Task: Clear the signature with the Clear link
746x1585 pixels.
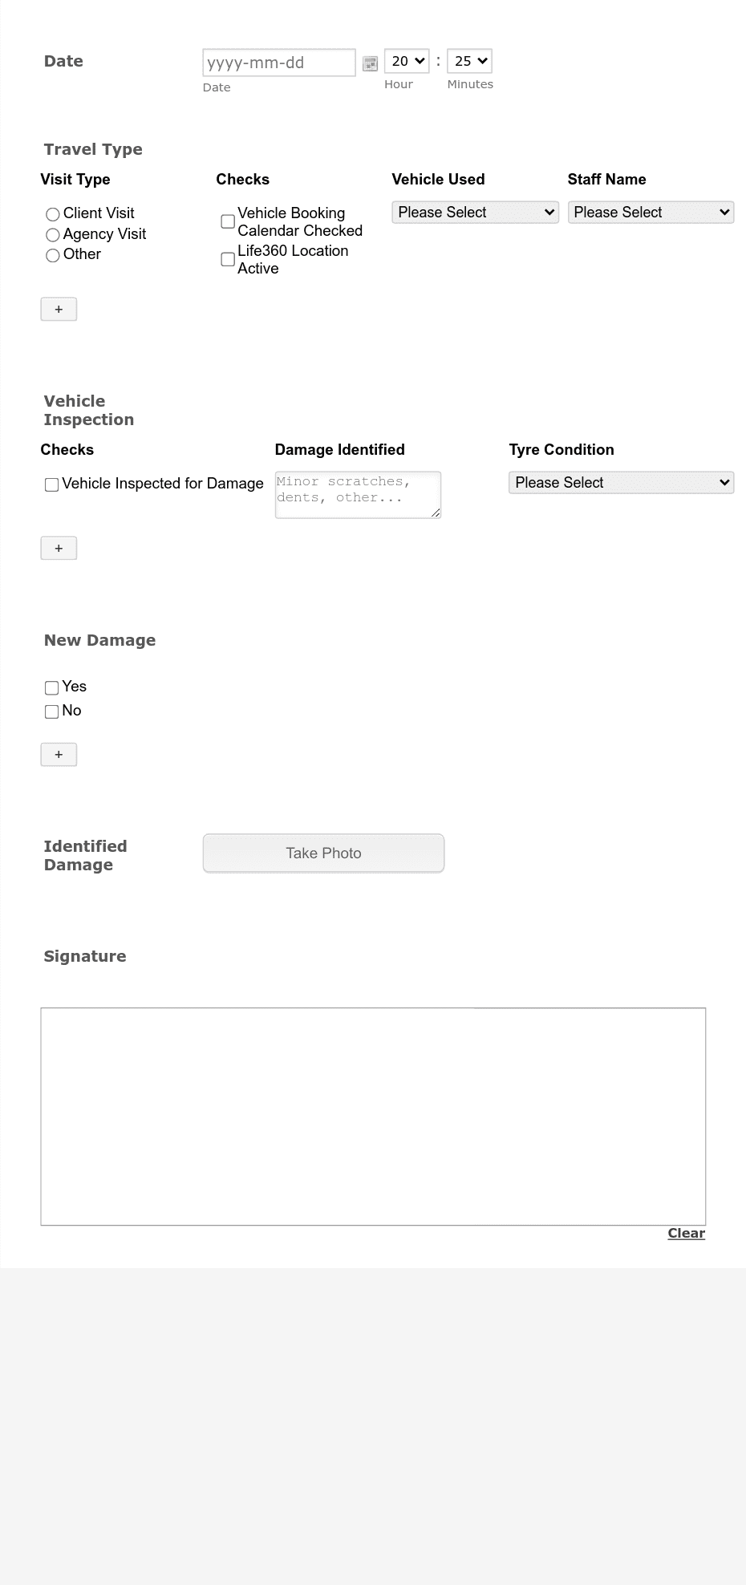Action: coord(686,1233)
